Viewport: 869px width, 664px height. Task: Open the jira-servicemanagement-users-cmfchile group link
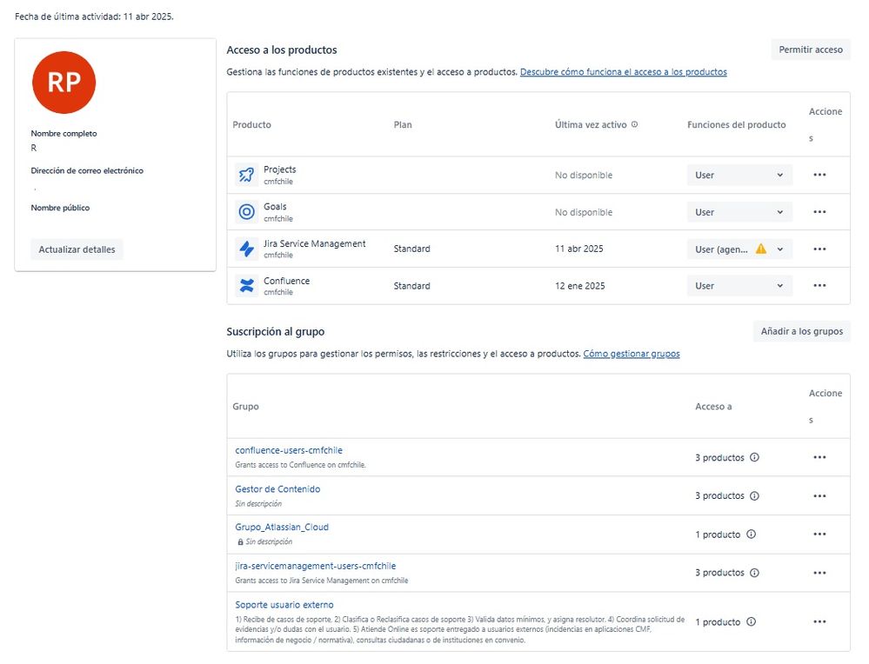pos(316,566)
